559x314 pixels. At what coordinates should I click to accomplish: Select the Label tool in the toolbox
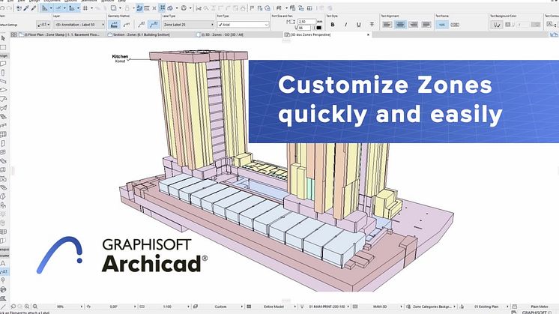pyautogui.click(x=4, y=271)
